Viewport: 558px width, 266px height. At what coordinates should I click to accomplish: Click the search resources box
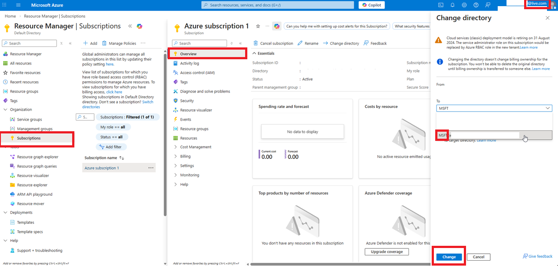(x=278, y=5)
